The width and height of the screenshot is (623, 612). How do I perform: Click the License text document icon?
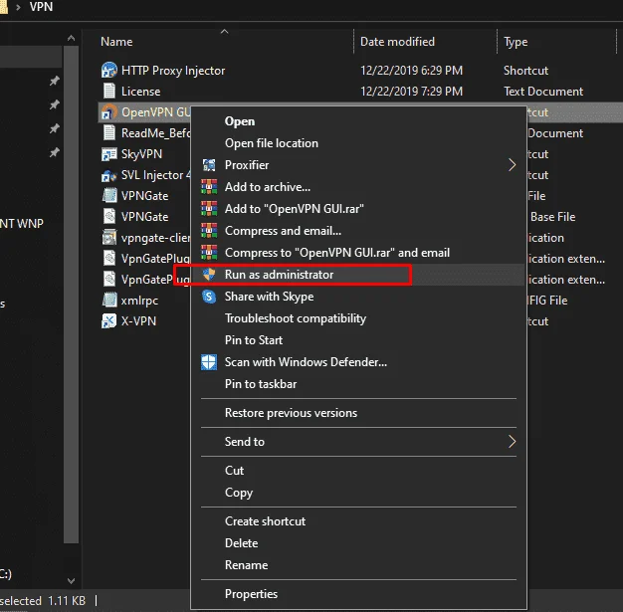tap(108, 91)
